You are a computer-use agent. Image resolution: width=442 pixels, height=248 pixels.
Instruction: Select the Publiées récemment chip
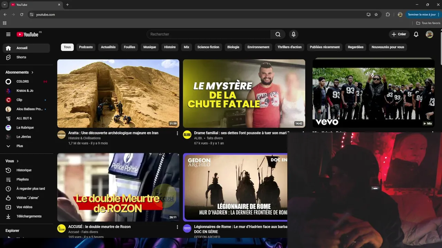tap(325, 47)
